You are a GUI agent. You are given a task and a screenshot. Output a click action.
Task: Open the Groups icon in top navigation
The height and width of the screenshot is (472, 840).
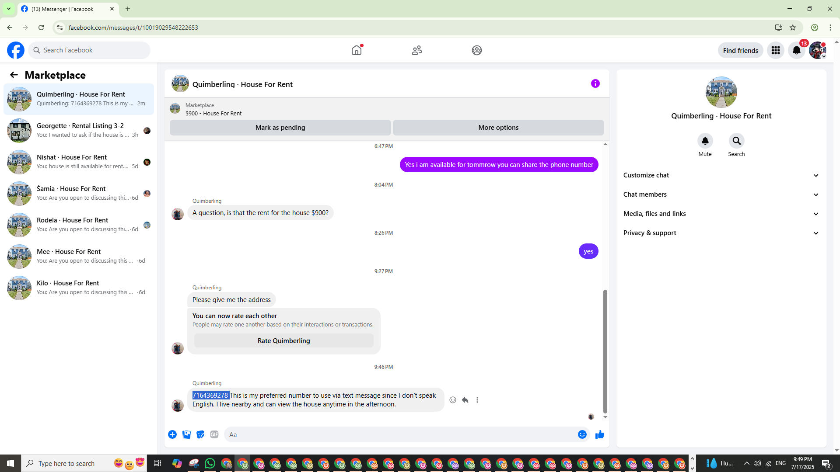coord(477,50)
